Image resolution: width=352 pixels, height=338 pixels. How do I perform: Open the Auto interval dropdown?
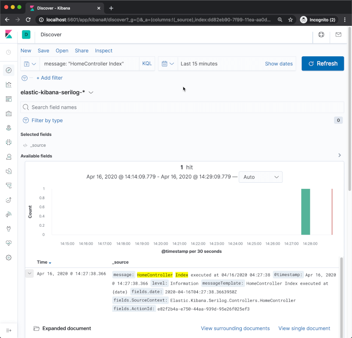click(261, 177)
